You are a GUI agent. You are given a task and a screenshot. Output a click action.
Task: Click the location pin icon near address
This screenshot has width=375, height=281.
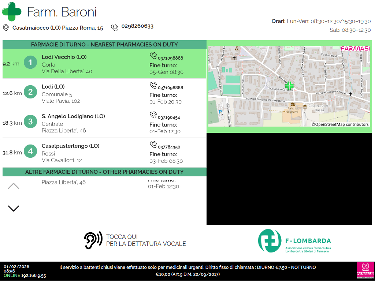point(6,28)
